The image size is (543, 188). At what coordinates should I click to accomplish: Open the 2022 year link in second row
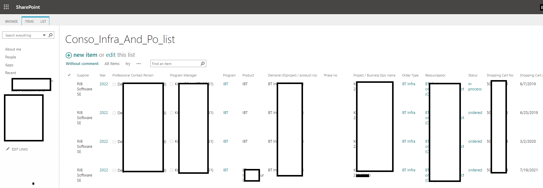(104, 113)
